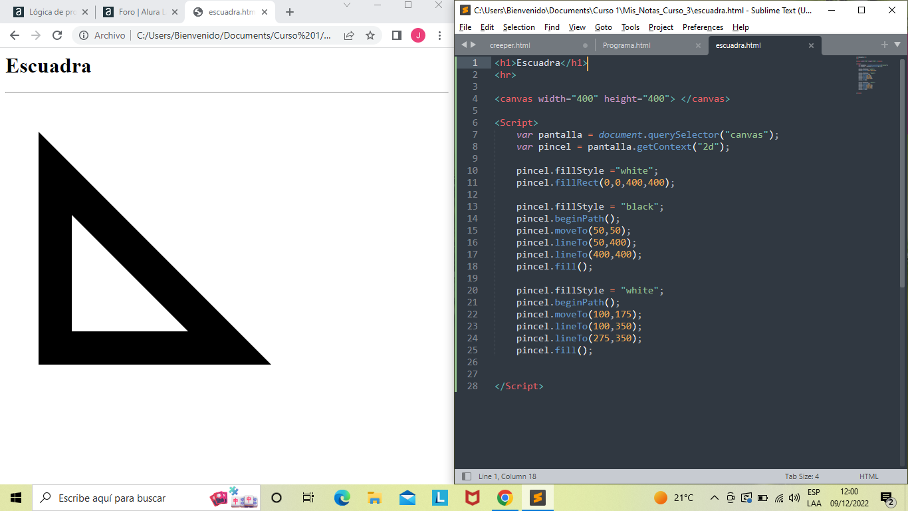Share this page icon in address bar
The image size is (908, 511).
click(x=349, y=35)
